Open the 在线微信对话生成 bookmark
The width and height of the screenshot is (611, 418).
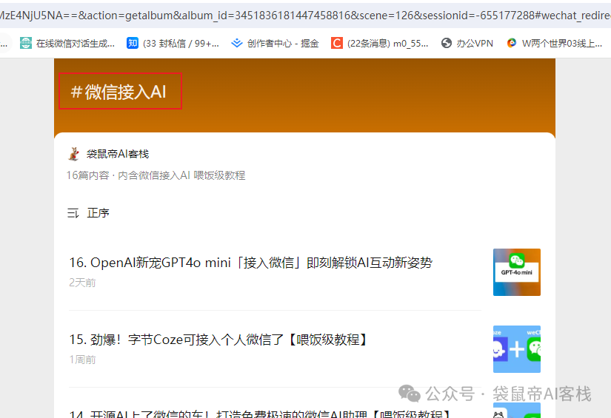[68, 43]
